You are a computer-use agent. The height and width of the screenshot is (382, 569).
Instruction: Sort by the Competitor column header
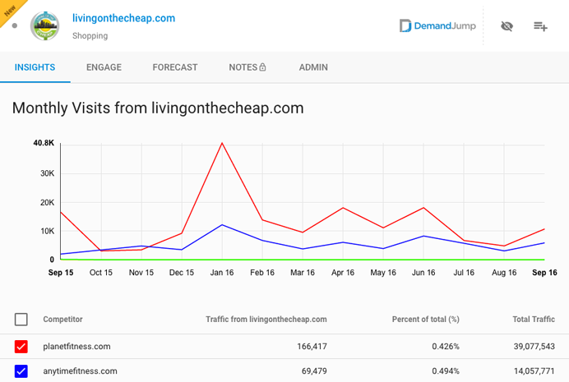pyautogui.click(x=62, y=320)
